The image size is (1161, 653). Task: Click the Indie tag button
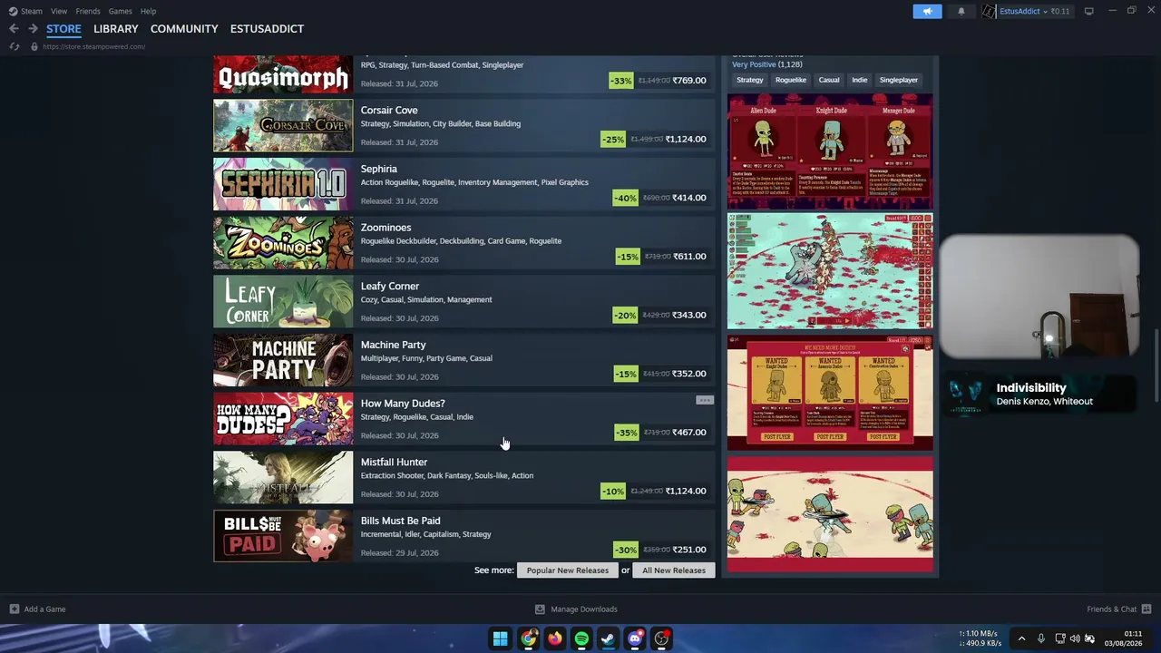(860, 80)
